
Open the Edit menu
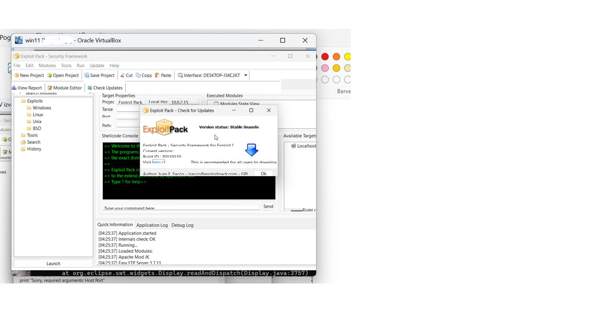pyautogui.click(x=30, y=66)
